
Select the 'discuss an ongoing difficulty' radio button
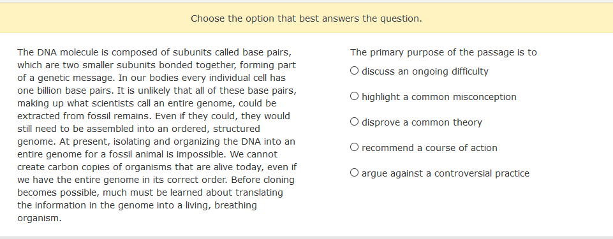(354, 71)
